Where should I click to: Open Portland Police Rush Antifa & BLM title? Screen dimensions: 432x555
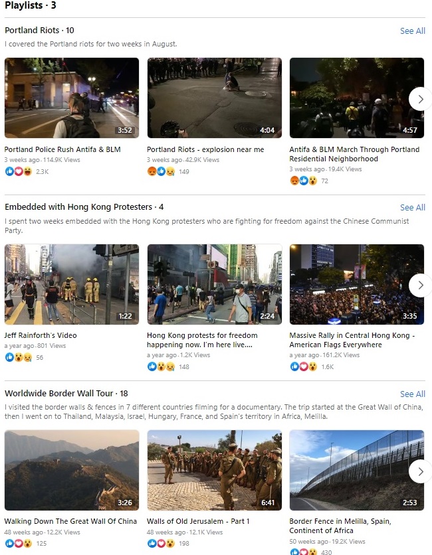pos(62,149)
